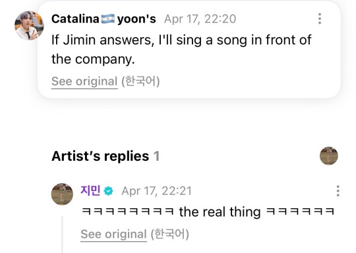Open Catalina's profile picture
Image resolution: width=356 pixels, height=253 pixels.
(29, 26)
